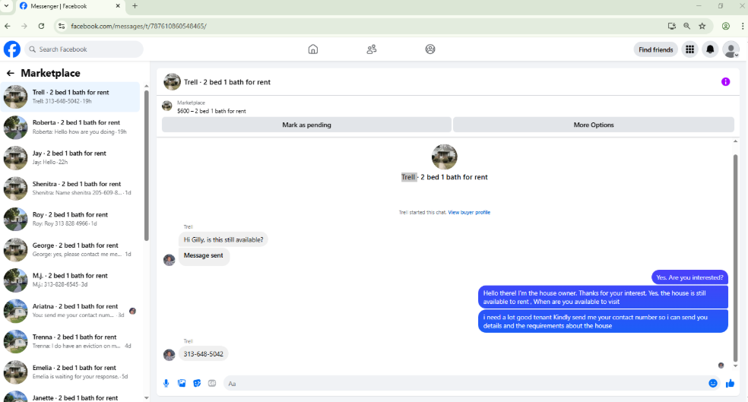This screenshot has width=748, height=402.
Task: Click the message text input box
Action: [x=465, y=384]
